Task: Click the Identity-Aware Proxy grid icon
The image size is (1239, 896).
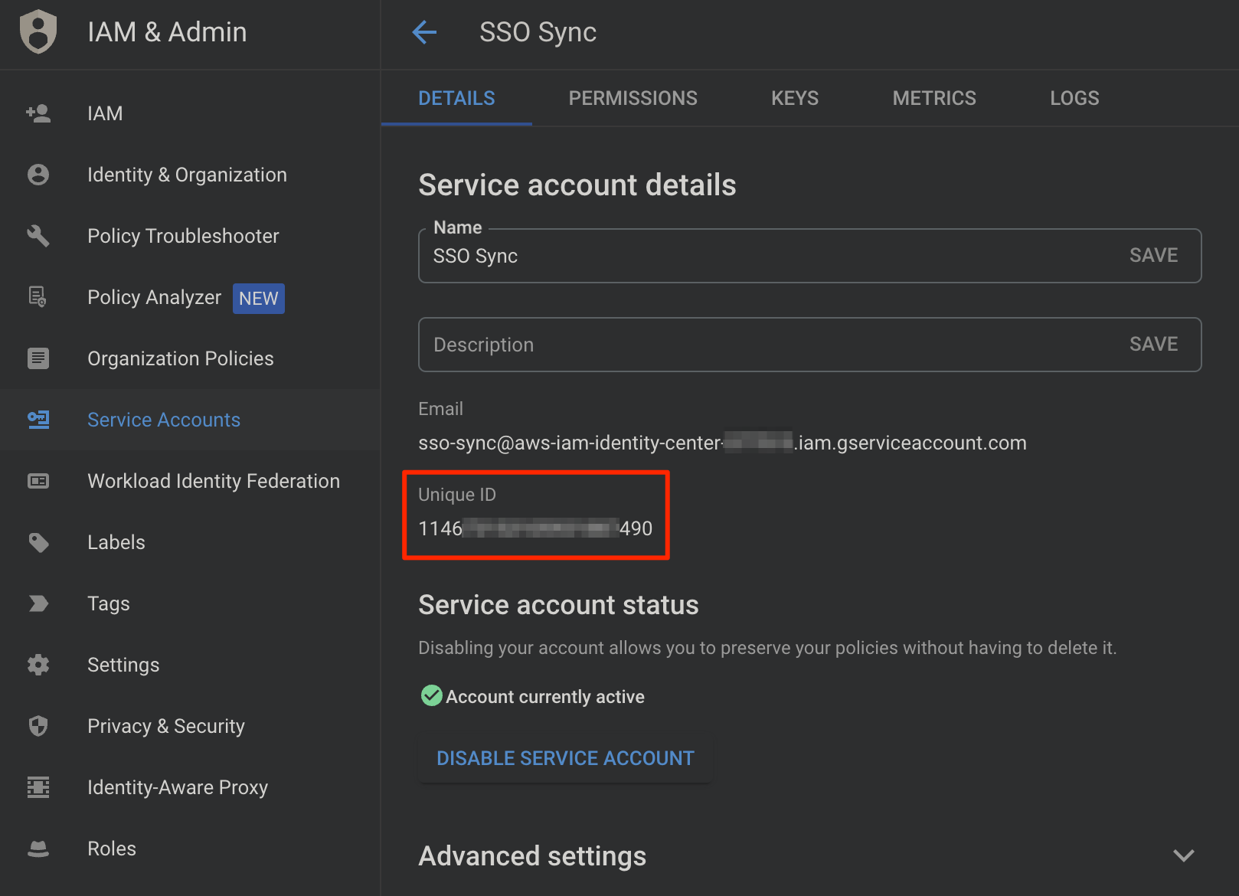Action: pyautogui.click(x=38, y=787)
